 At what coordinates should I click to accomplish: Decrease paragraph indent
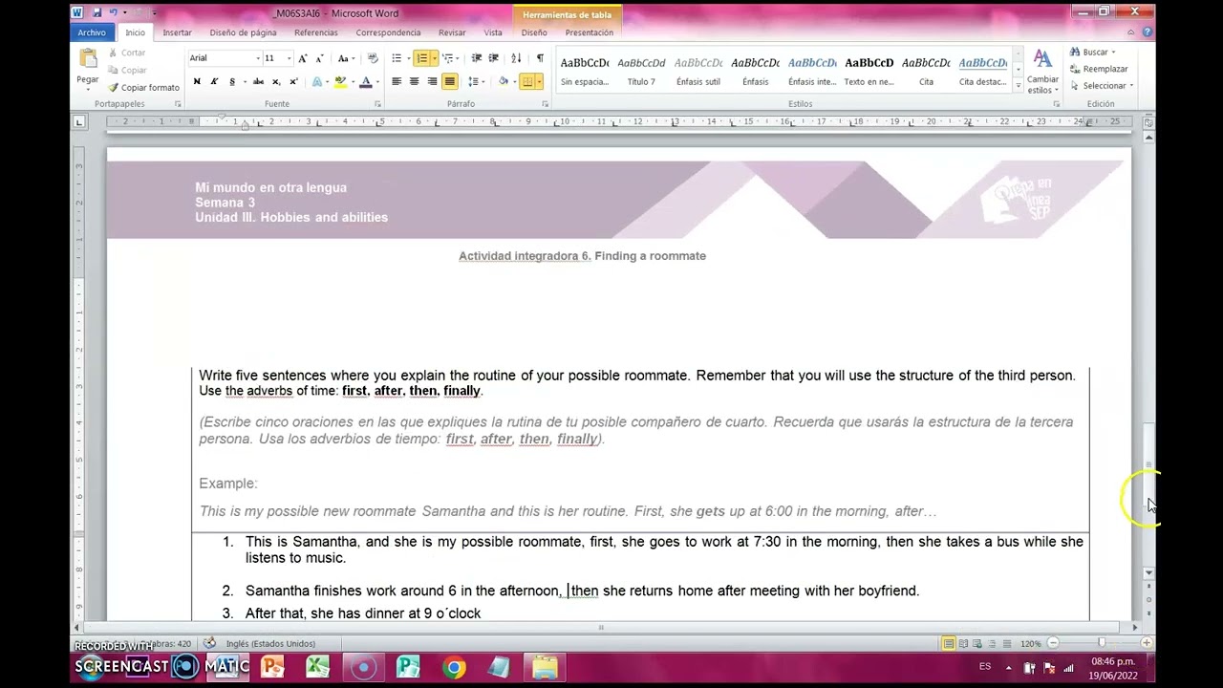(475, 58)
